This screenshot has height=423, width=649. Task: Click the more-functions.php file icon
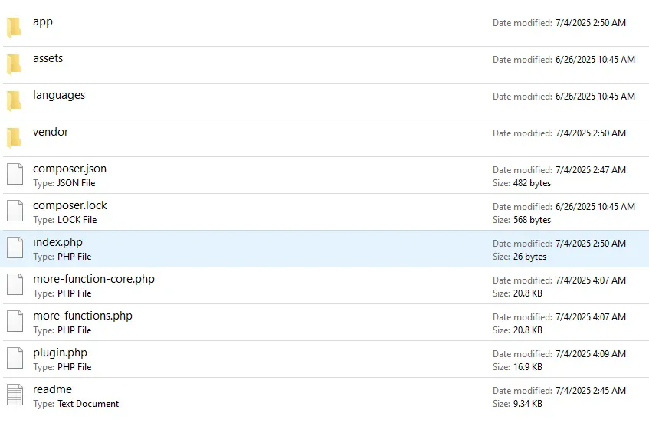click(15, 322)
